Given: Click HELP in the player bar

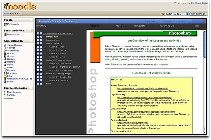Looking at the screenshot, I should [x=197, y=26].
